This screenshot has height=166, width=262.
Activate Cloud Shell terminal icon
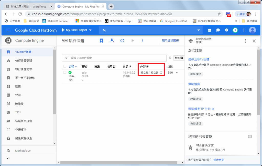[x=209, y=30]
